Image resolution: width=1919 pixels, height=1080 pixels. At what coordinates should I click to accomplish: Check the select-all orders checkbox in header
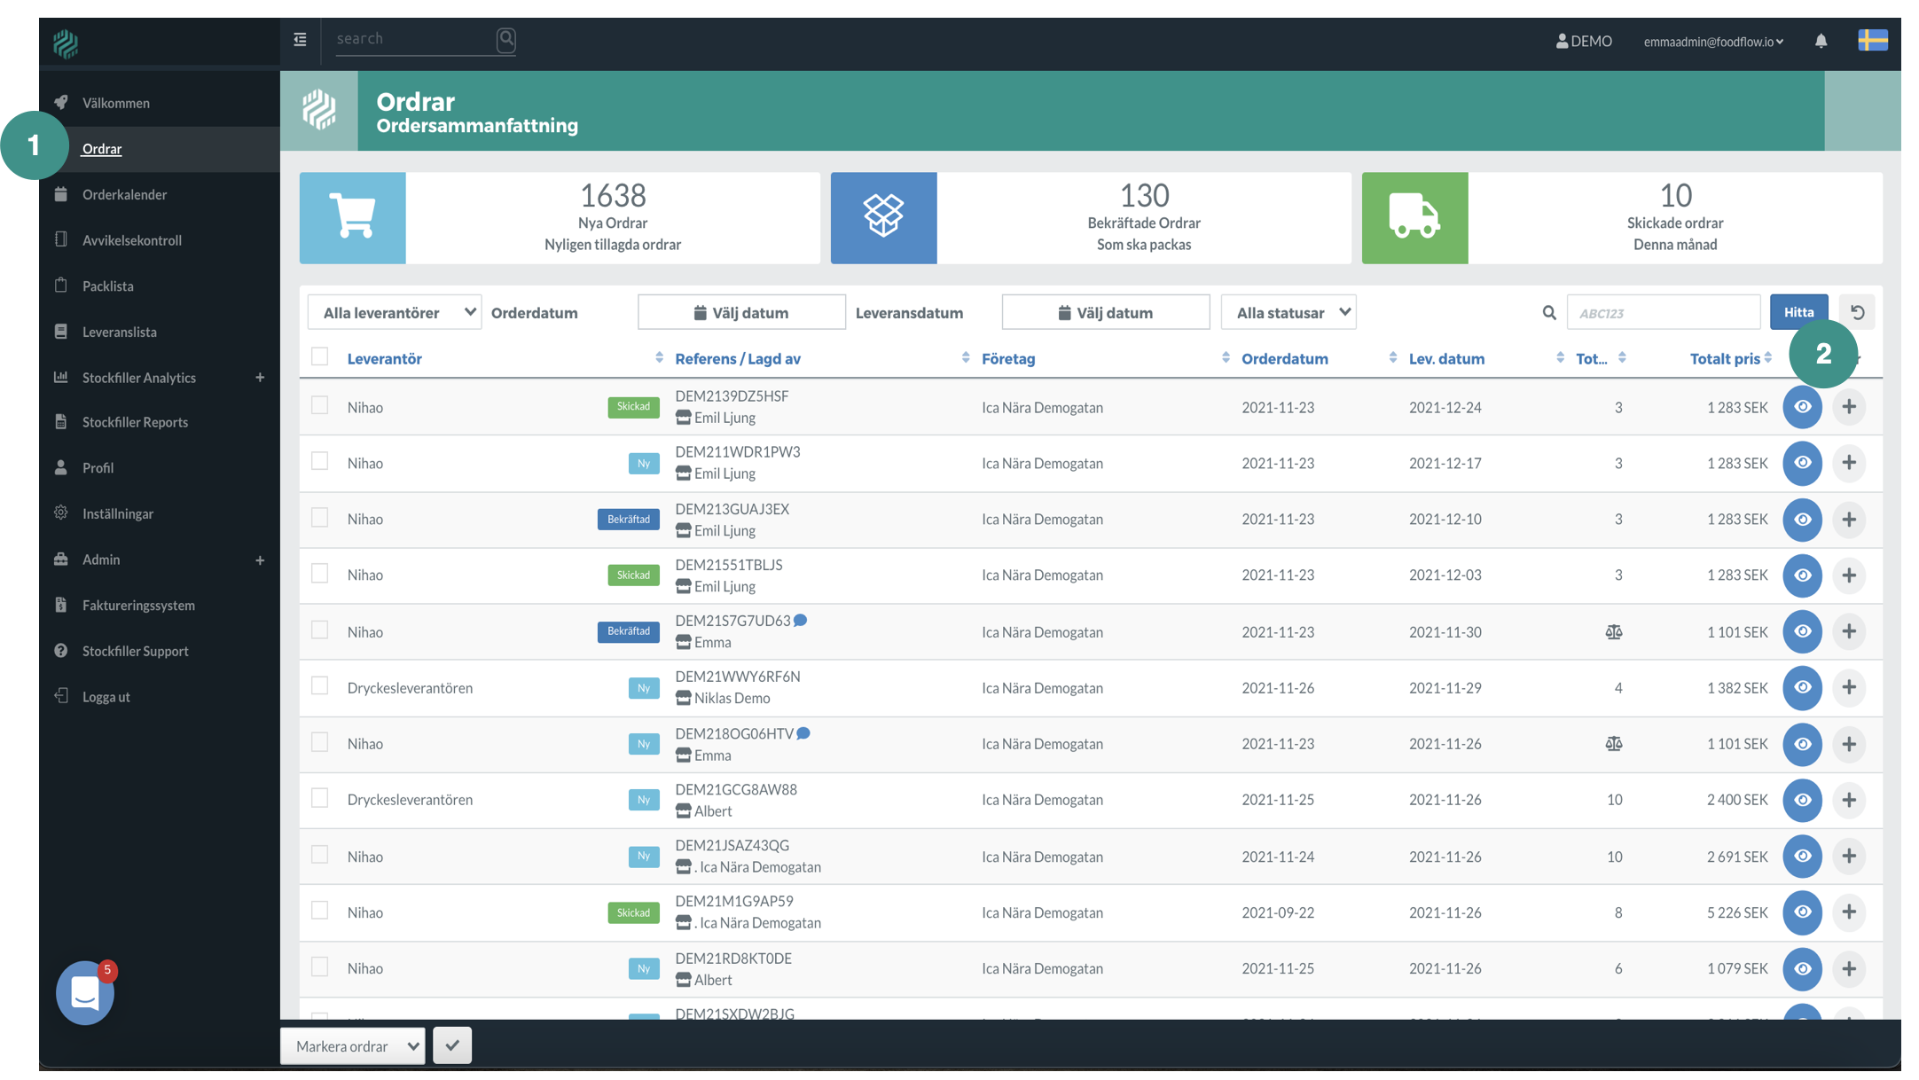(320, 356)
